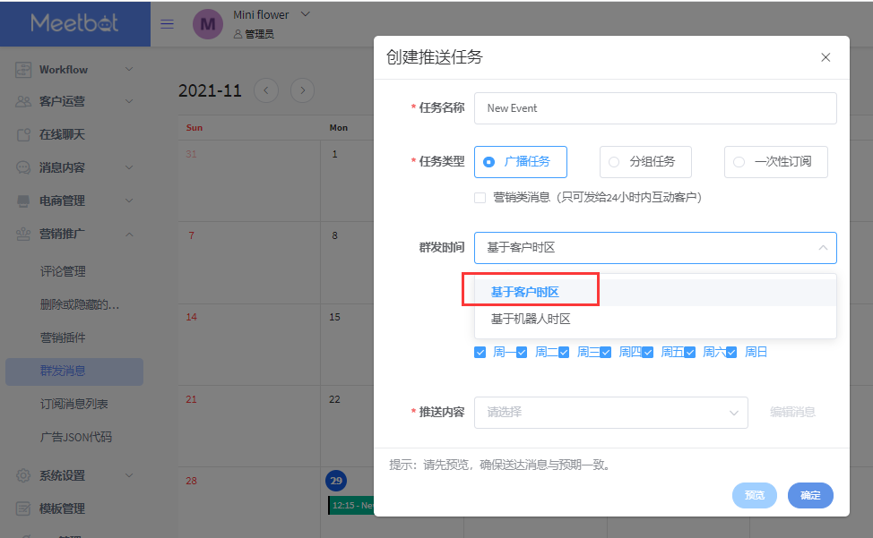Select calendar day 22
Viewport: 873px width, 538px height.
pos(334,399)
